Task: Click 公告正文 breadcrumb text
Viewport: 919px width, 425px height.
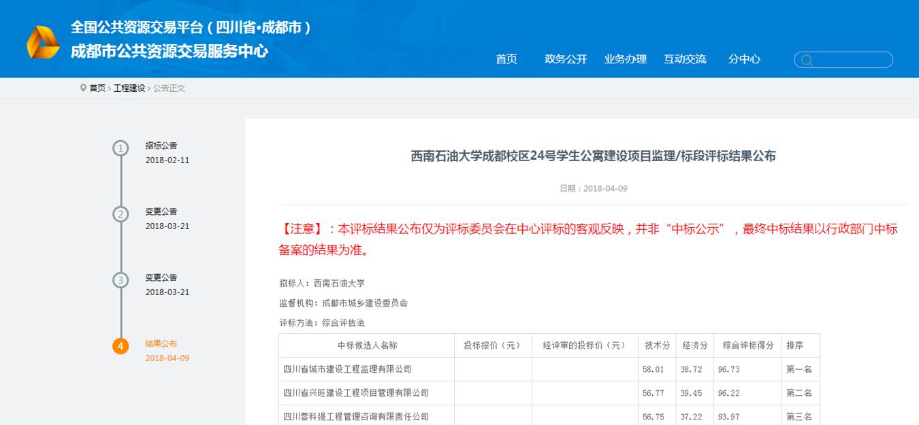Action: (169, 88)
